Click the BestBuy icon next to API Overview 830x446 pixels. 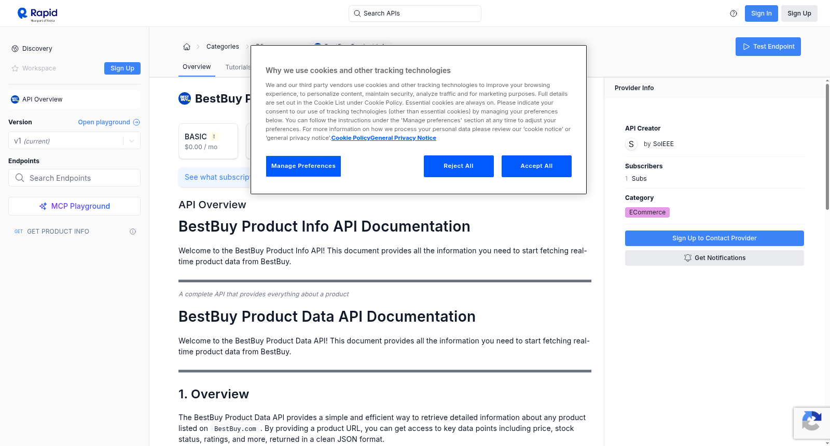point(15,99)
